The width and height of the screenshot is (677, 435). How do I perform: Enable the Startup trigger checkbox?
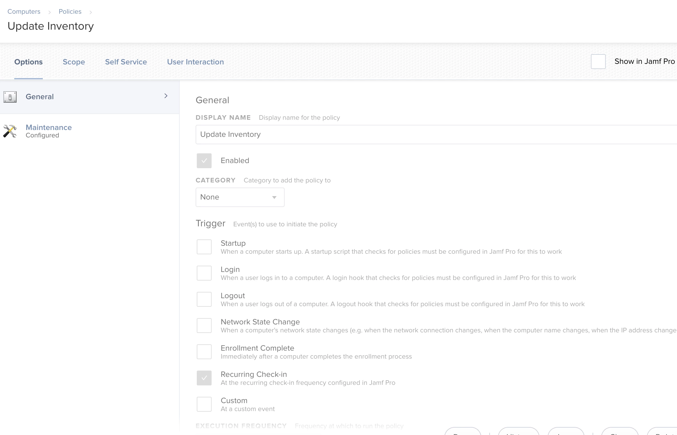[204, 247]
